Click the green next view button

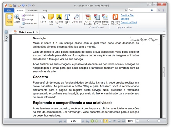coord(97,121)
